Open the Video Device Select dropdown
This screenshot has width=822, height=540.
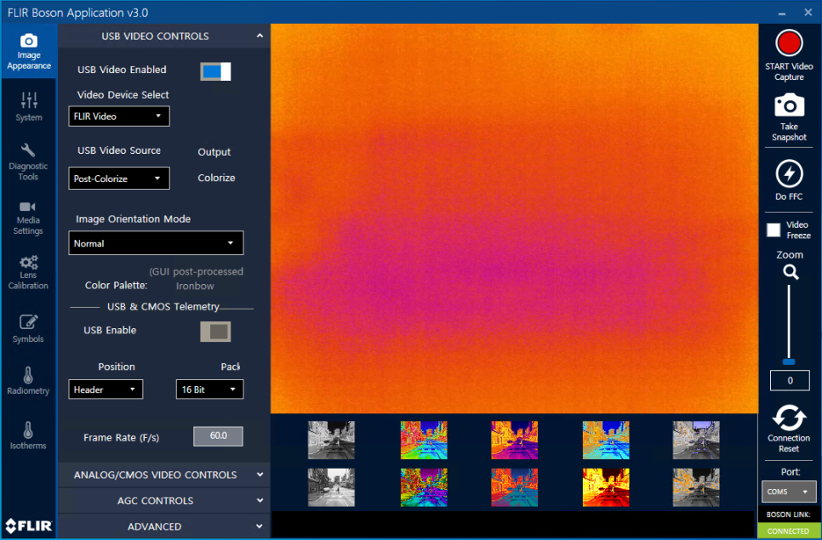pyautogui.click(x=119, y=117)
